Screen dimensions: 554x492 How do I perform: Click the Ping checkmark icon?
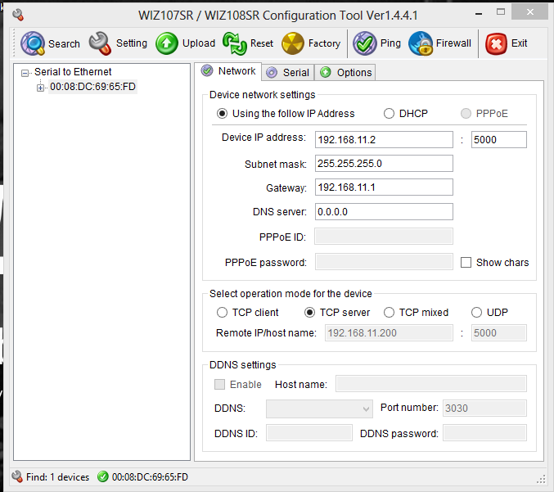pyautogui.click(x=365, y=43)
